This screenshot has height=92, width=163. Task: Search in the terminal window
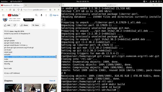coord(153,5)
